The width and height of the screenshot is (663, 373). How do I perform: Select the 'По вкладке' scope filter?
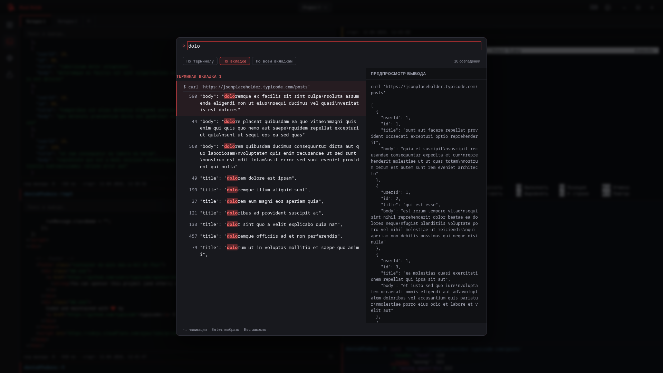pos(234,61)
